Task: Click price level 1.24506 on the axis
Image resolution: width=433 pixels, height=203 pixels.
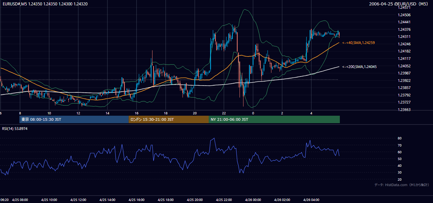Action: (x=404, y=15)
